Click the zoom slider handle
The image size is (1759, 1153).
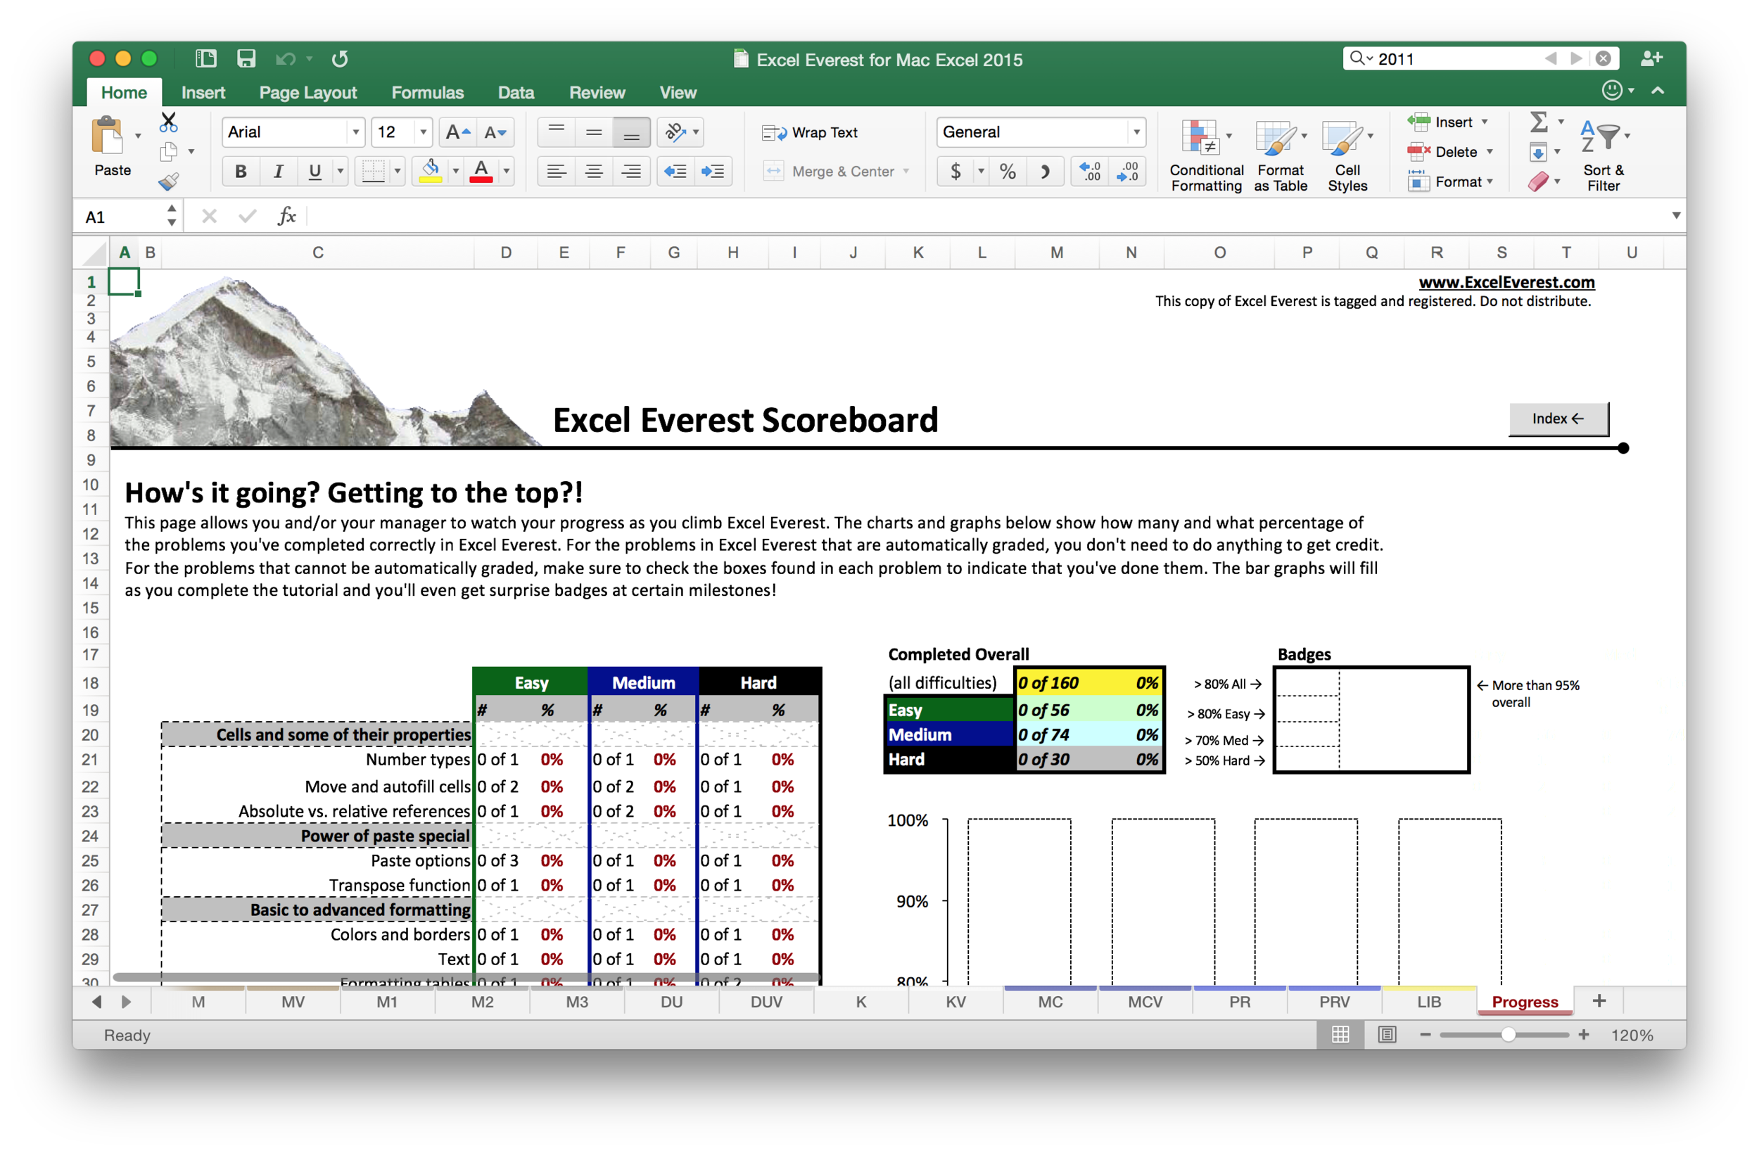pos(1508,1035)
